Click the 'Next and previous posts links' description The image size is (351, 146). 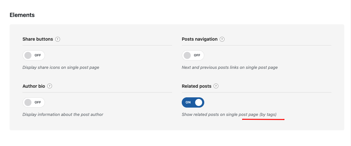pos(230,68)
